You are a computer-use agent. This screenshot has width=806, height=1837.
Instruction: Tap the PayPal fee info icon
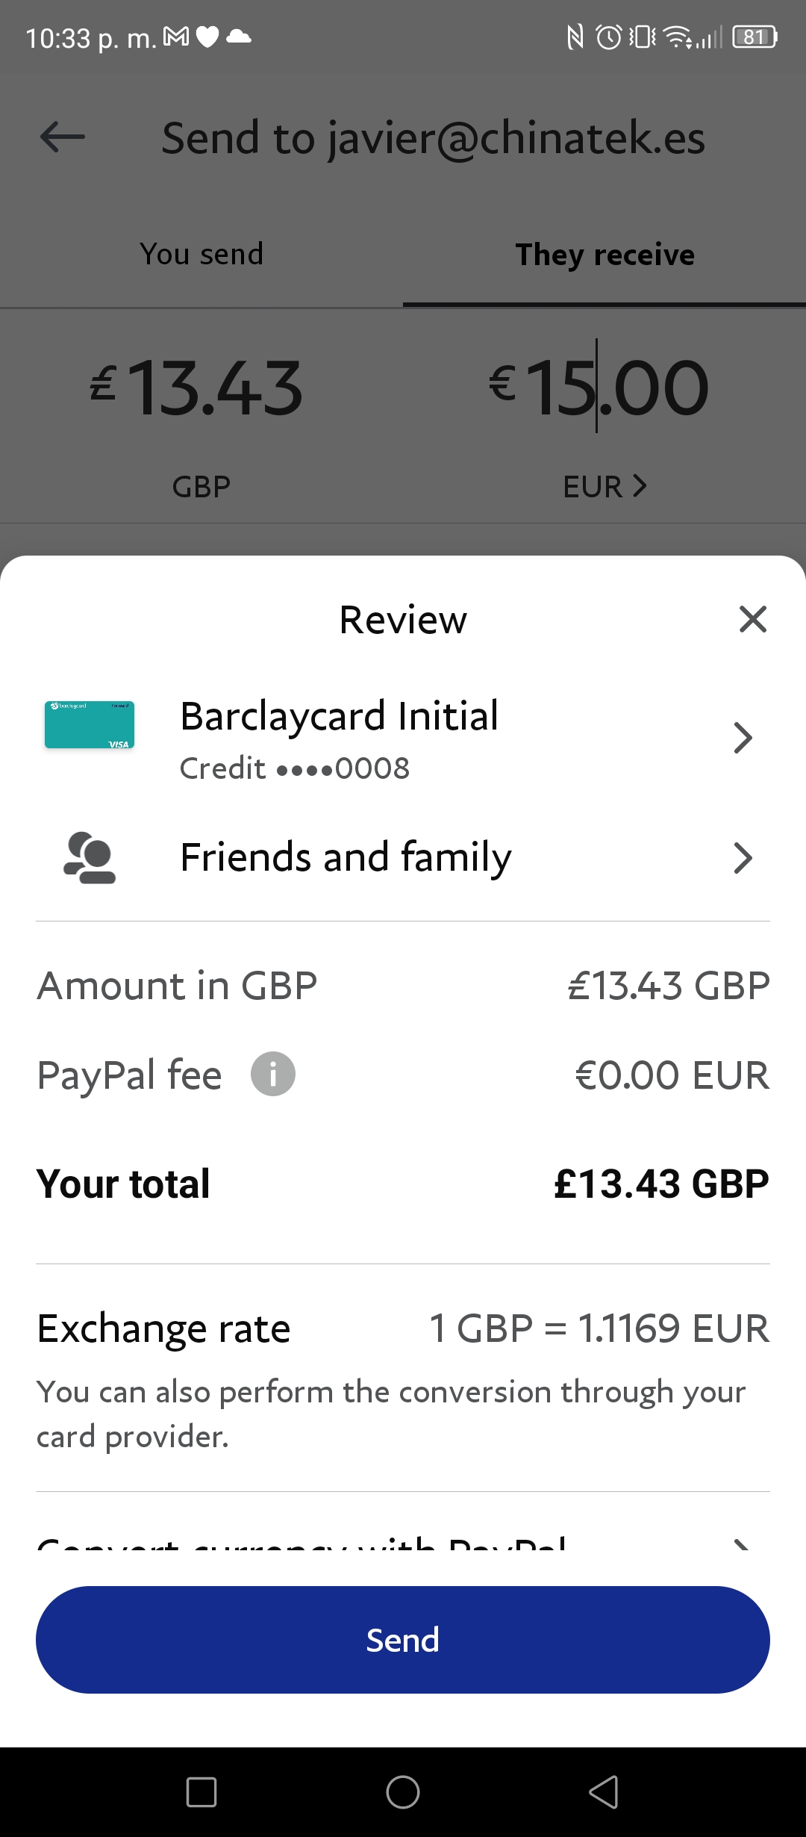point(272,1074)
